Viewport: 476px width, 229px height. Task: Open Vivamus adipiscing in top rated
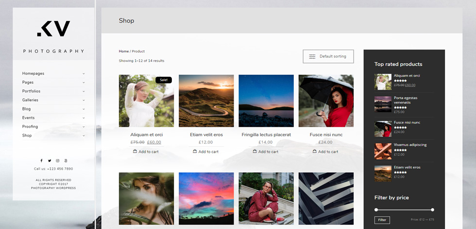pyautogui.click(x=410, y=145)
